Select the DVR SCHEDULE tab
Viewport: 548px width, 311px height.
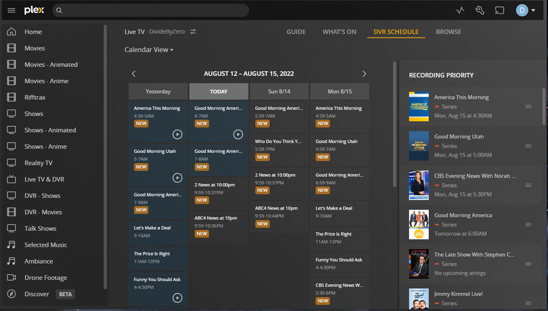[396, 32]
